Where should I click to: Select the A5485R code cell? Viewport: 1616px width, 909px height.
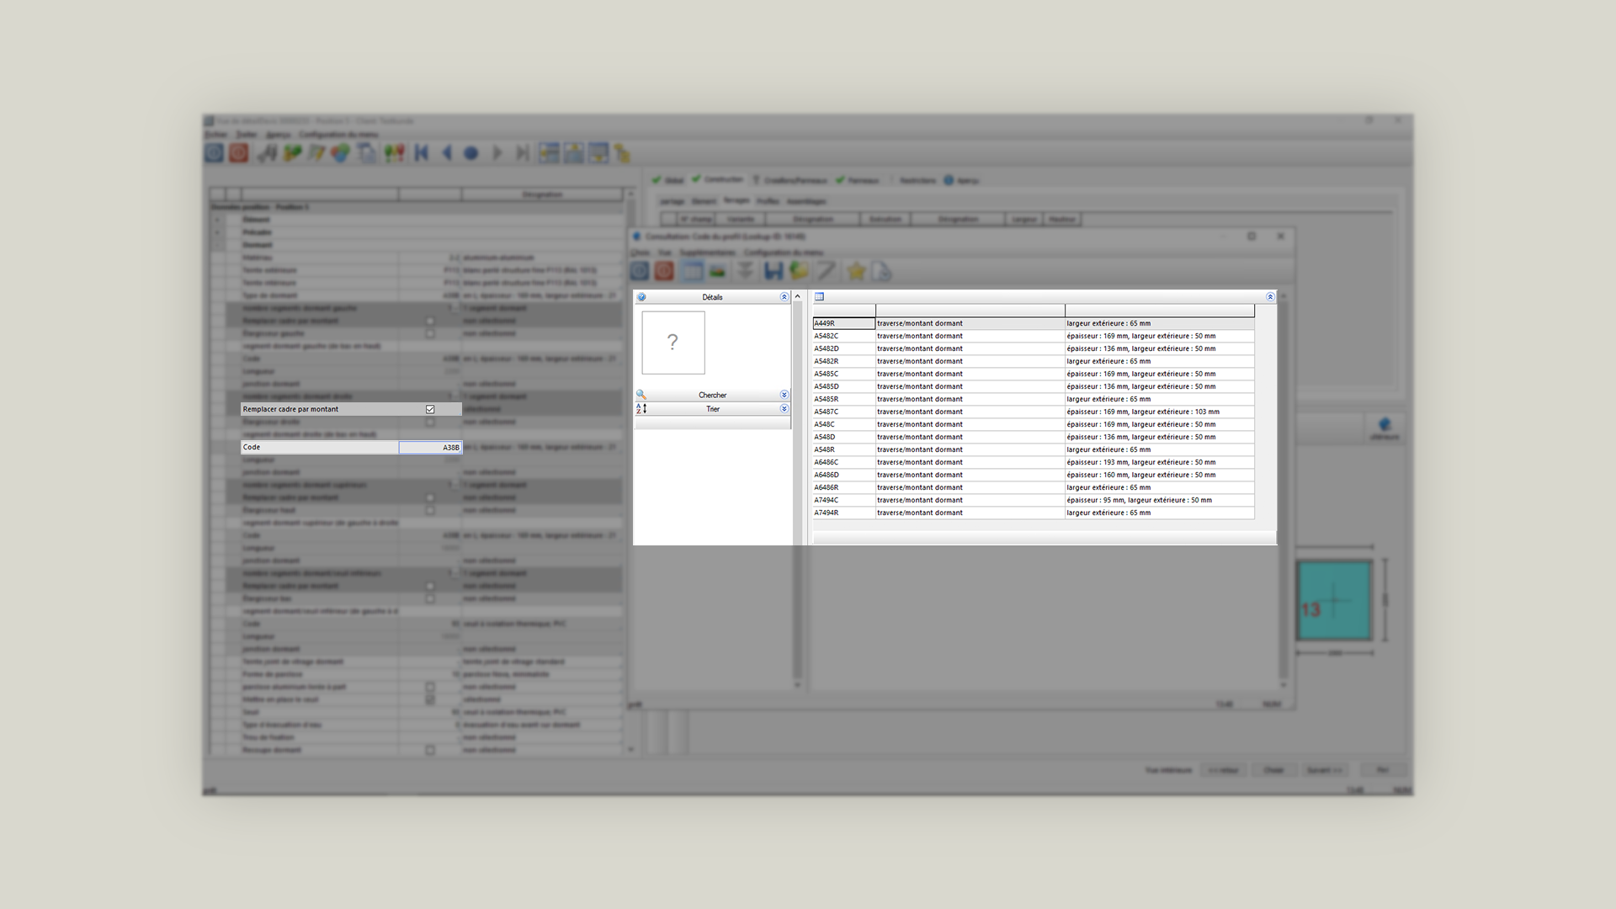point(843,399)
